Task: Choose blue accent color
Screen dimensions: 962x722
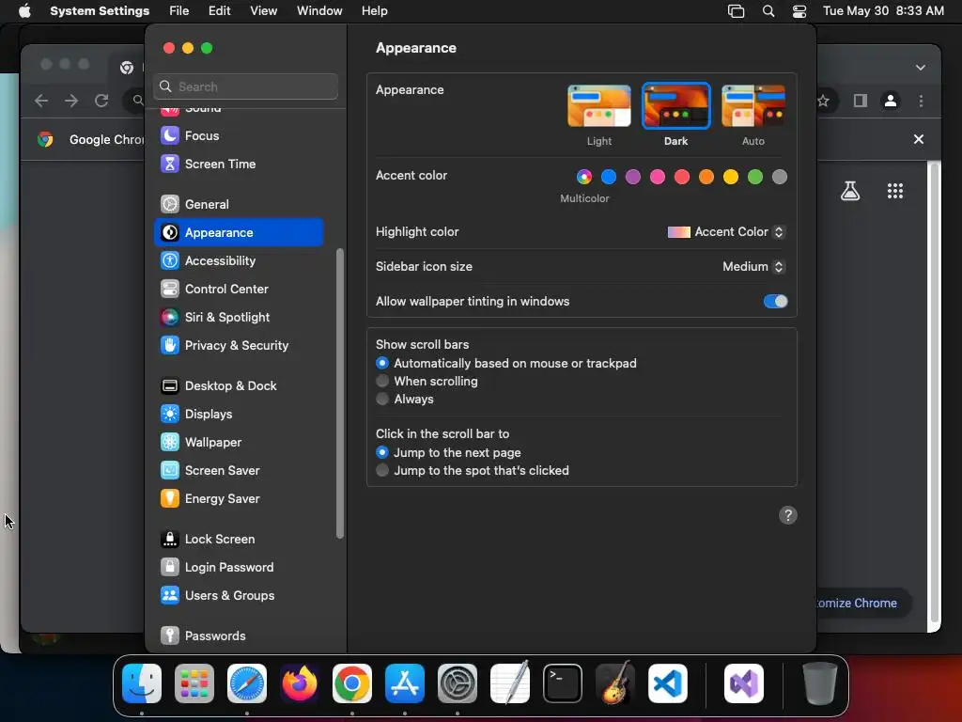Action: click(609, 178)
